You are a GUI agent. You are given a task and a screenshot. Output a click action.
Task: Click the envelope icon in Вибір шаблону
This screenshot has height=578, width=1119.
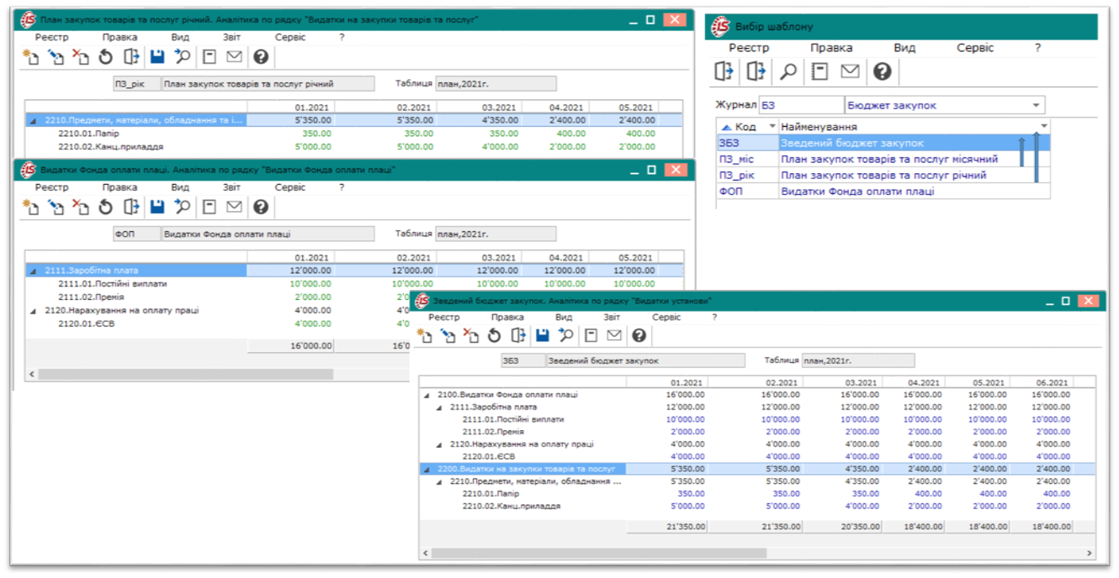[851, 72]
